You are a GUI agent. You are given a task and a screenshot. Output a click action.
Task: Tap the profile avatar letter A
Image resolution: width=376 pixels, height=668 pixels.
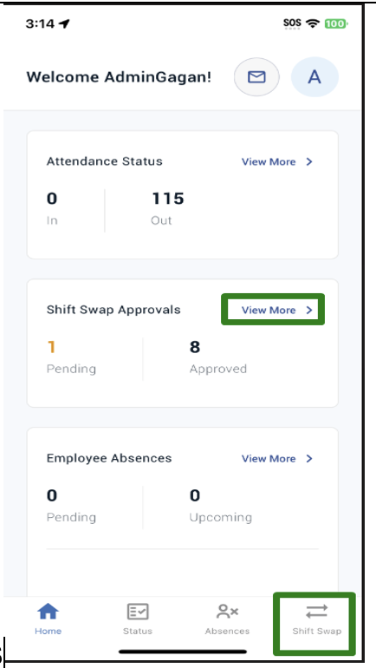tap(314, 77)
